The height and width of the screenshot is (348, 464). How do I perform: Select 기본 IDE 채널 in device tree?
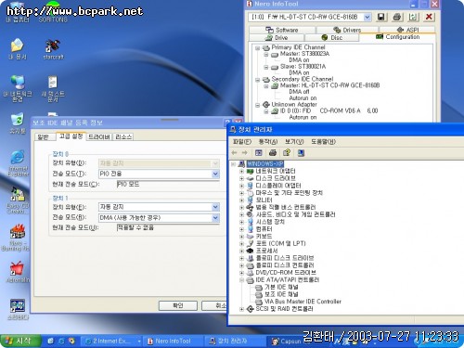(x=281, y=288)
